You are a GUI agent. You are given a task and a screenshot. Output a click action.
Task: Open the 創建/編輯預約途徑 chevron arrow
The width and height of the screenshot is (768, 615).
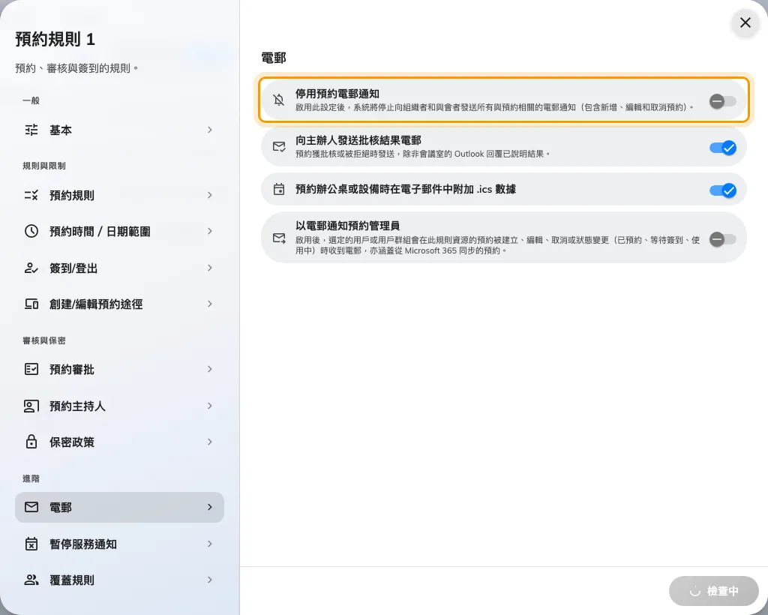[210, 304]
